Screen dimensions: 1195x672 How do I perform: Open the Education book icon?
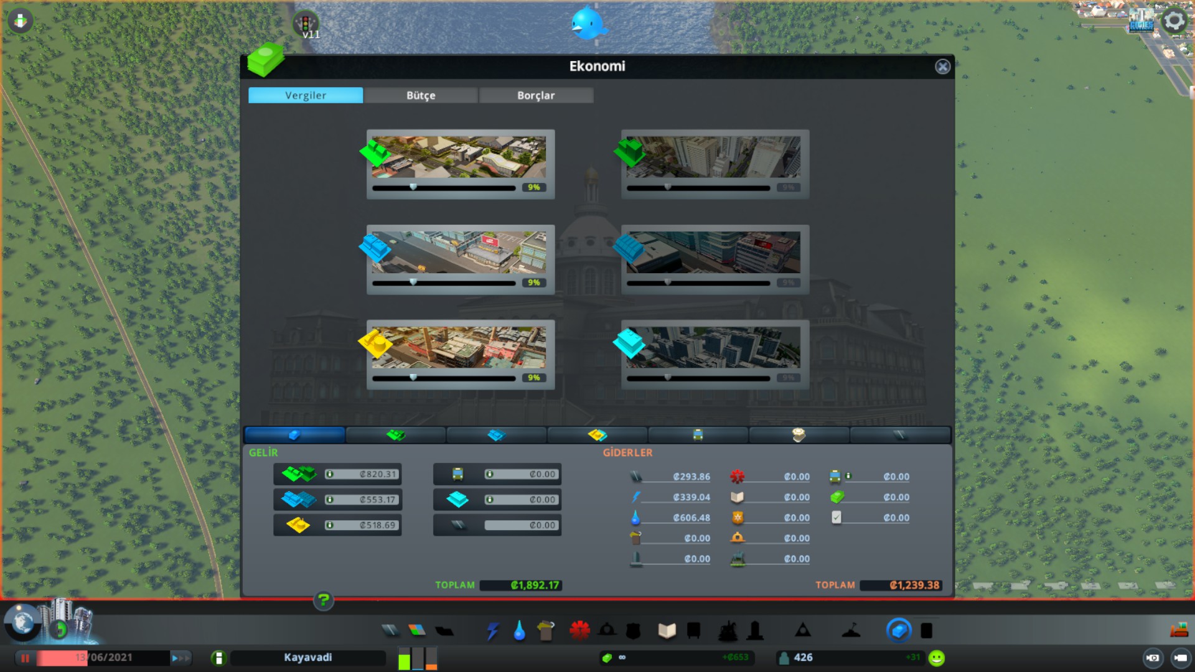point(667,631)
